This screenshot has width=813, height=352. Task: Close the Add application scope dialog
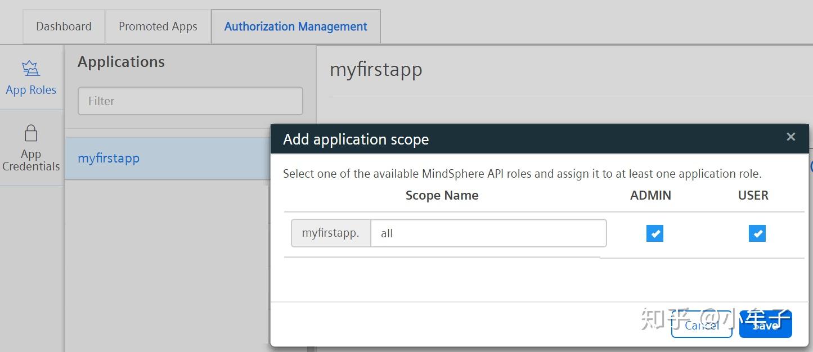(x=790, y=137)
